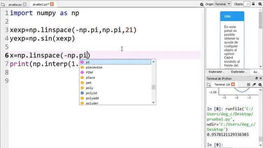Image resolution: width=263 pixels, height=148 pixels.
Task: Select 'pi' autocomplete suggestion
Action: pyautogui.click(x=115, y=62)
